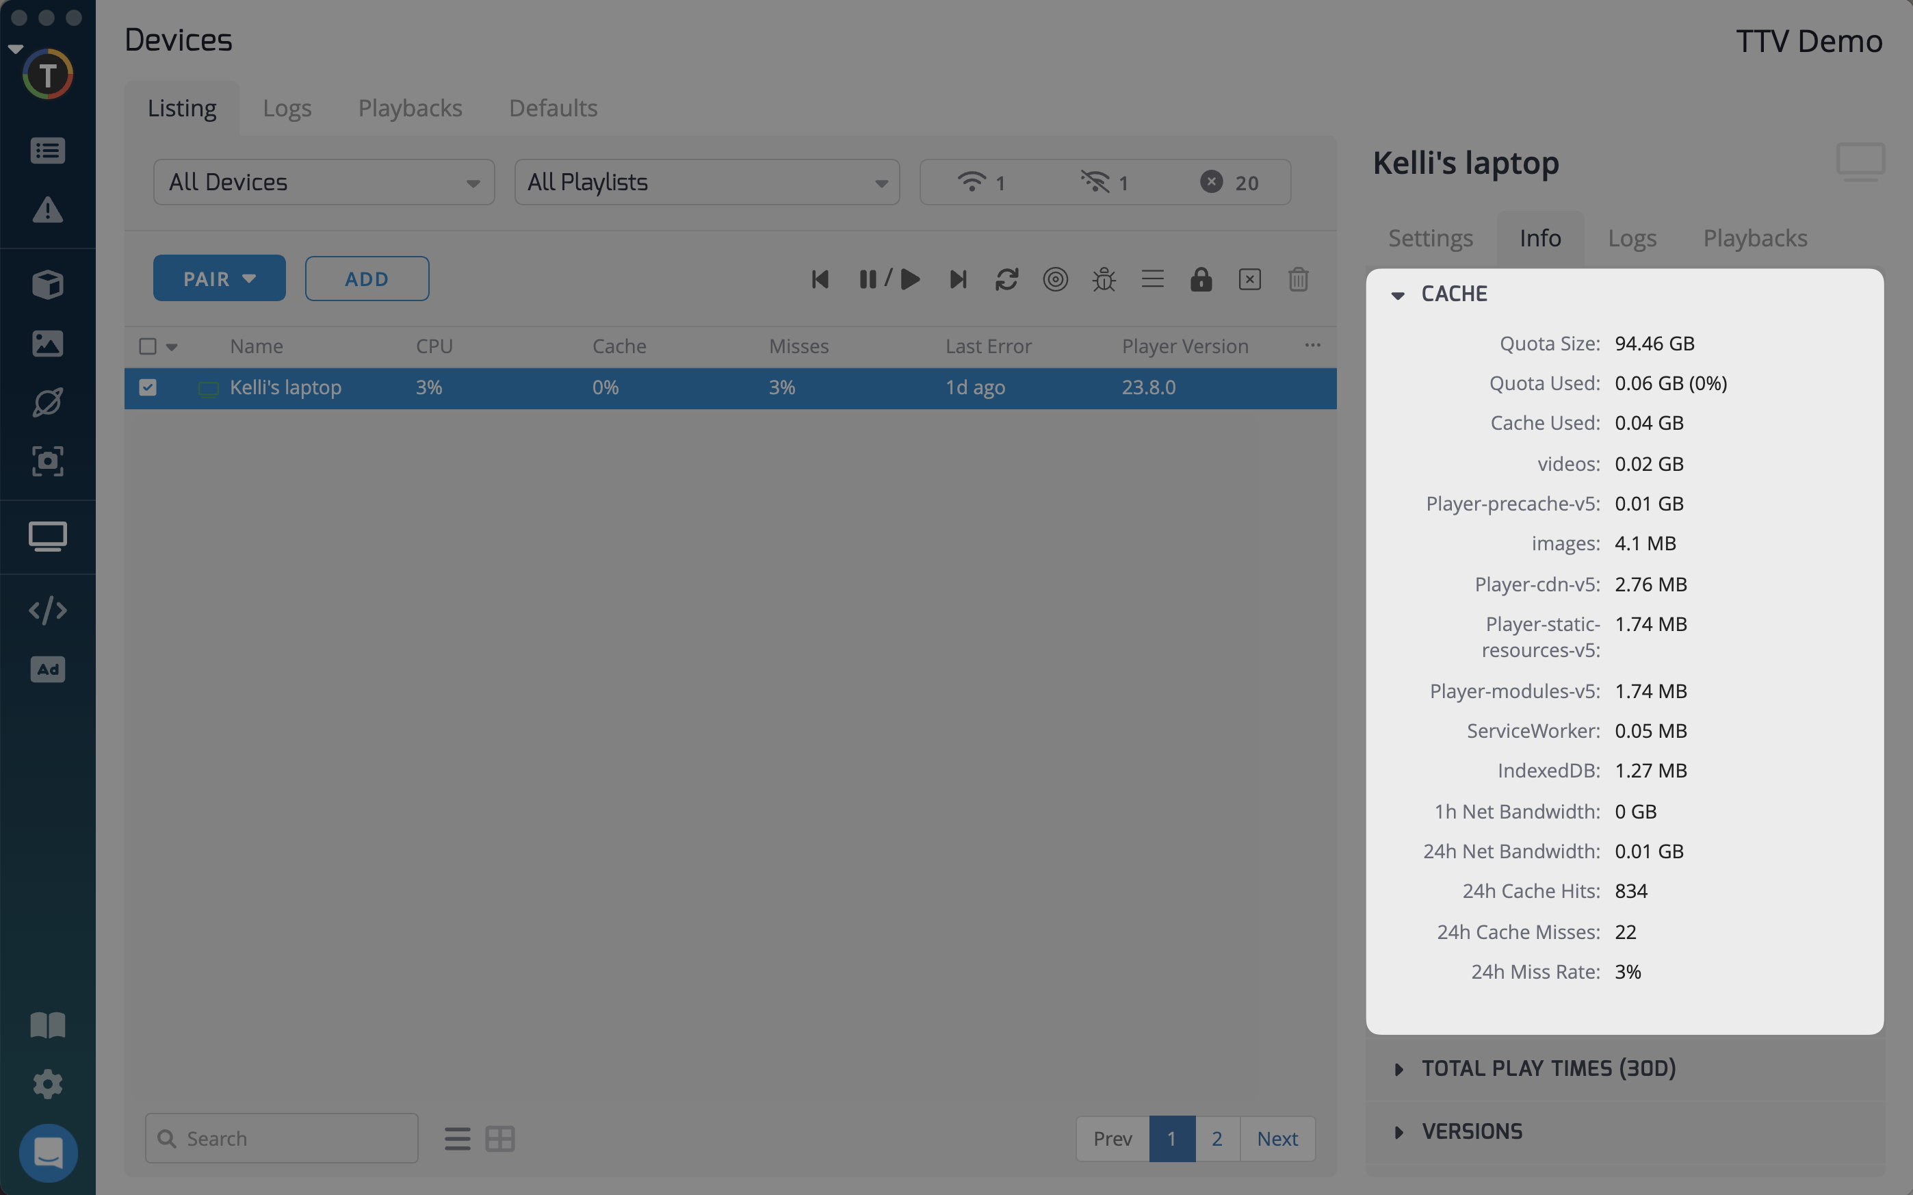Expand Total Play Times (30D) section
Image resolution: width=1913 pixels, height=1195 pixels.
tap(1548, 1068)
